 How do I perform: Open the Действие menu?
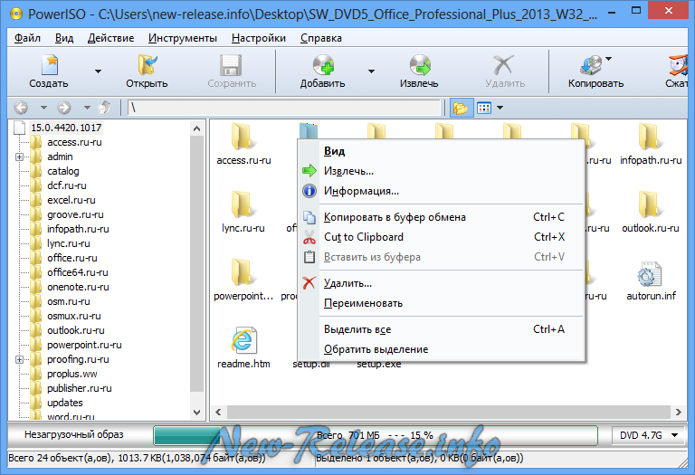tap(110, 38)
